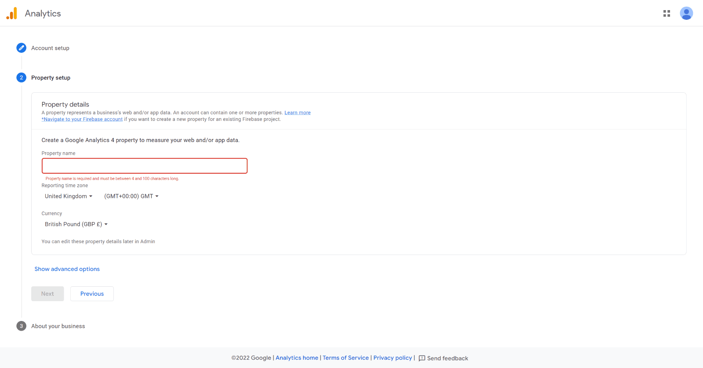Viewport: 703px width, 368px height.
Task: Click the Send feedback text
Action: click(x=448, y=358)
